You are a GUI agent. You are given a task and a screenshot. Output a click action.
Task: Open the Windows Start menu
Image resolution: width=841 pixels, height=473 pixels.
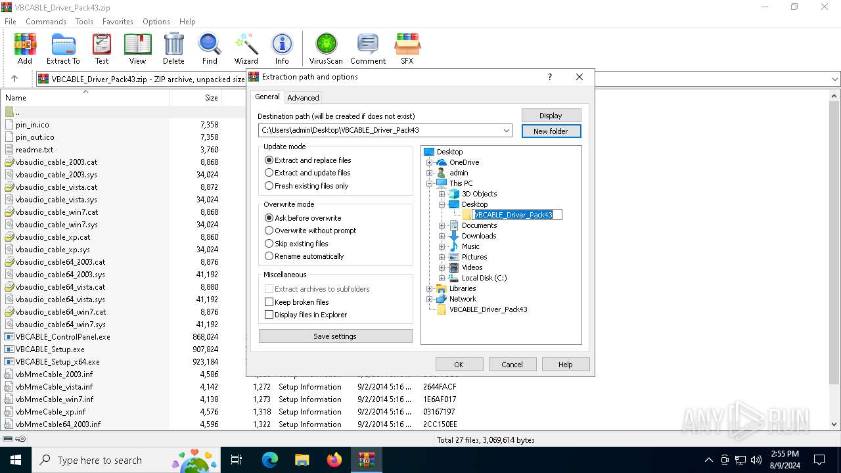tap(15, 460)
